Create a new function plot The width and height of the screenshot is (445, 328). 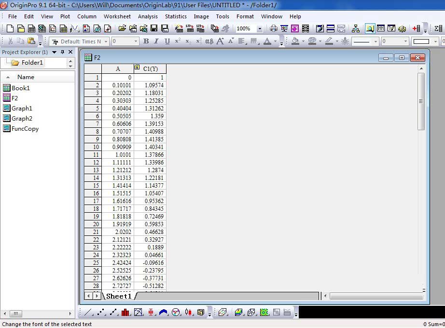[x=74, y=28]
